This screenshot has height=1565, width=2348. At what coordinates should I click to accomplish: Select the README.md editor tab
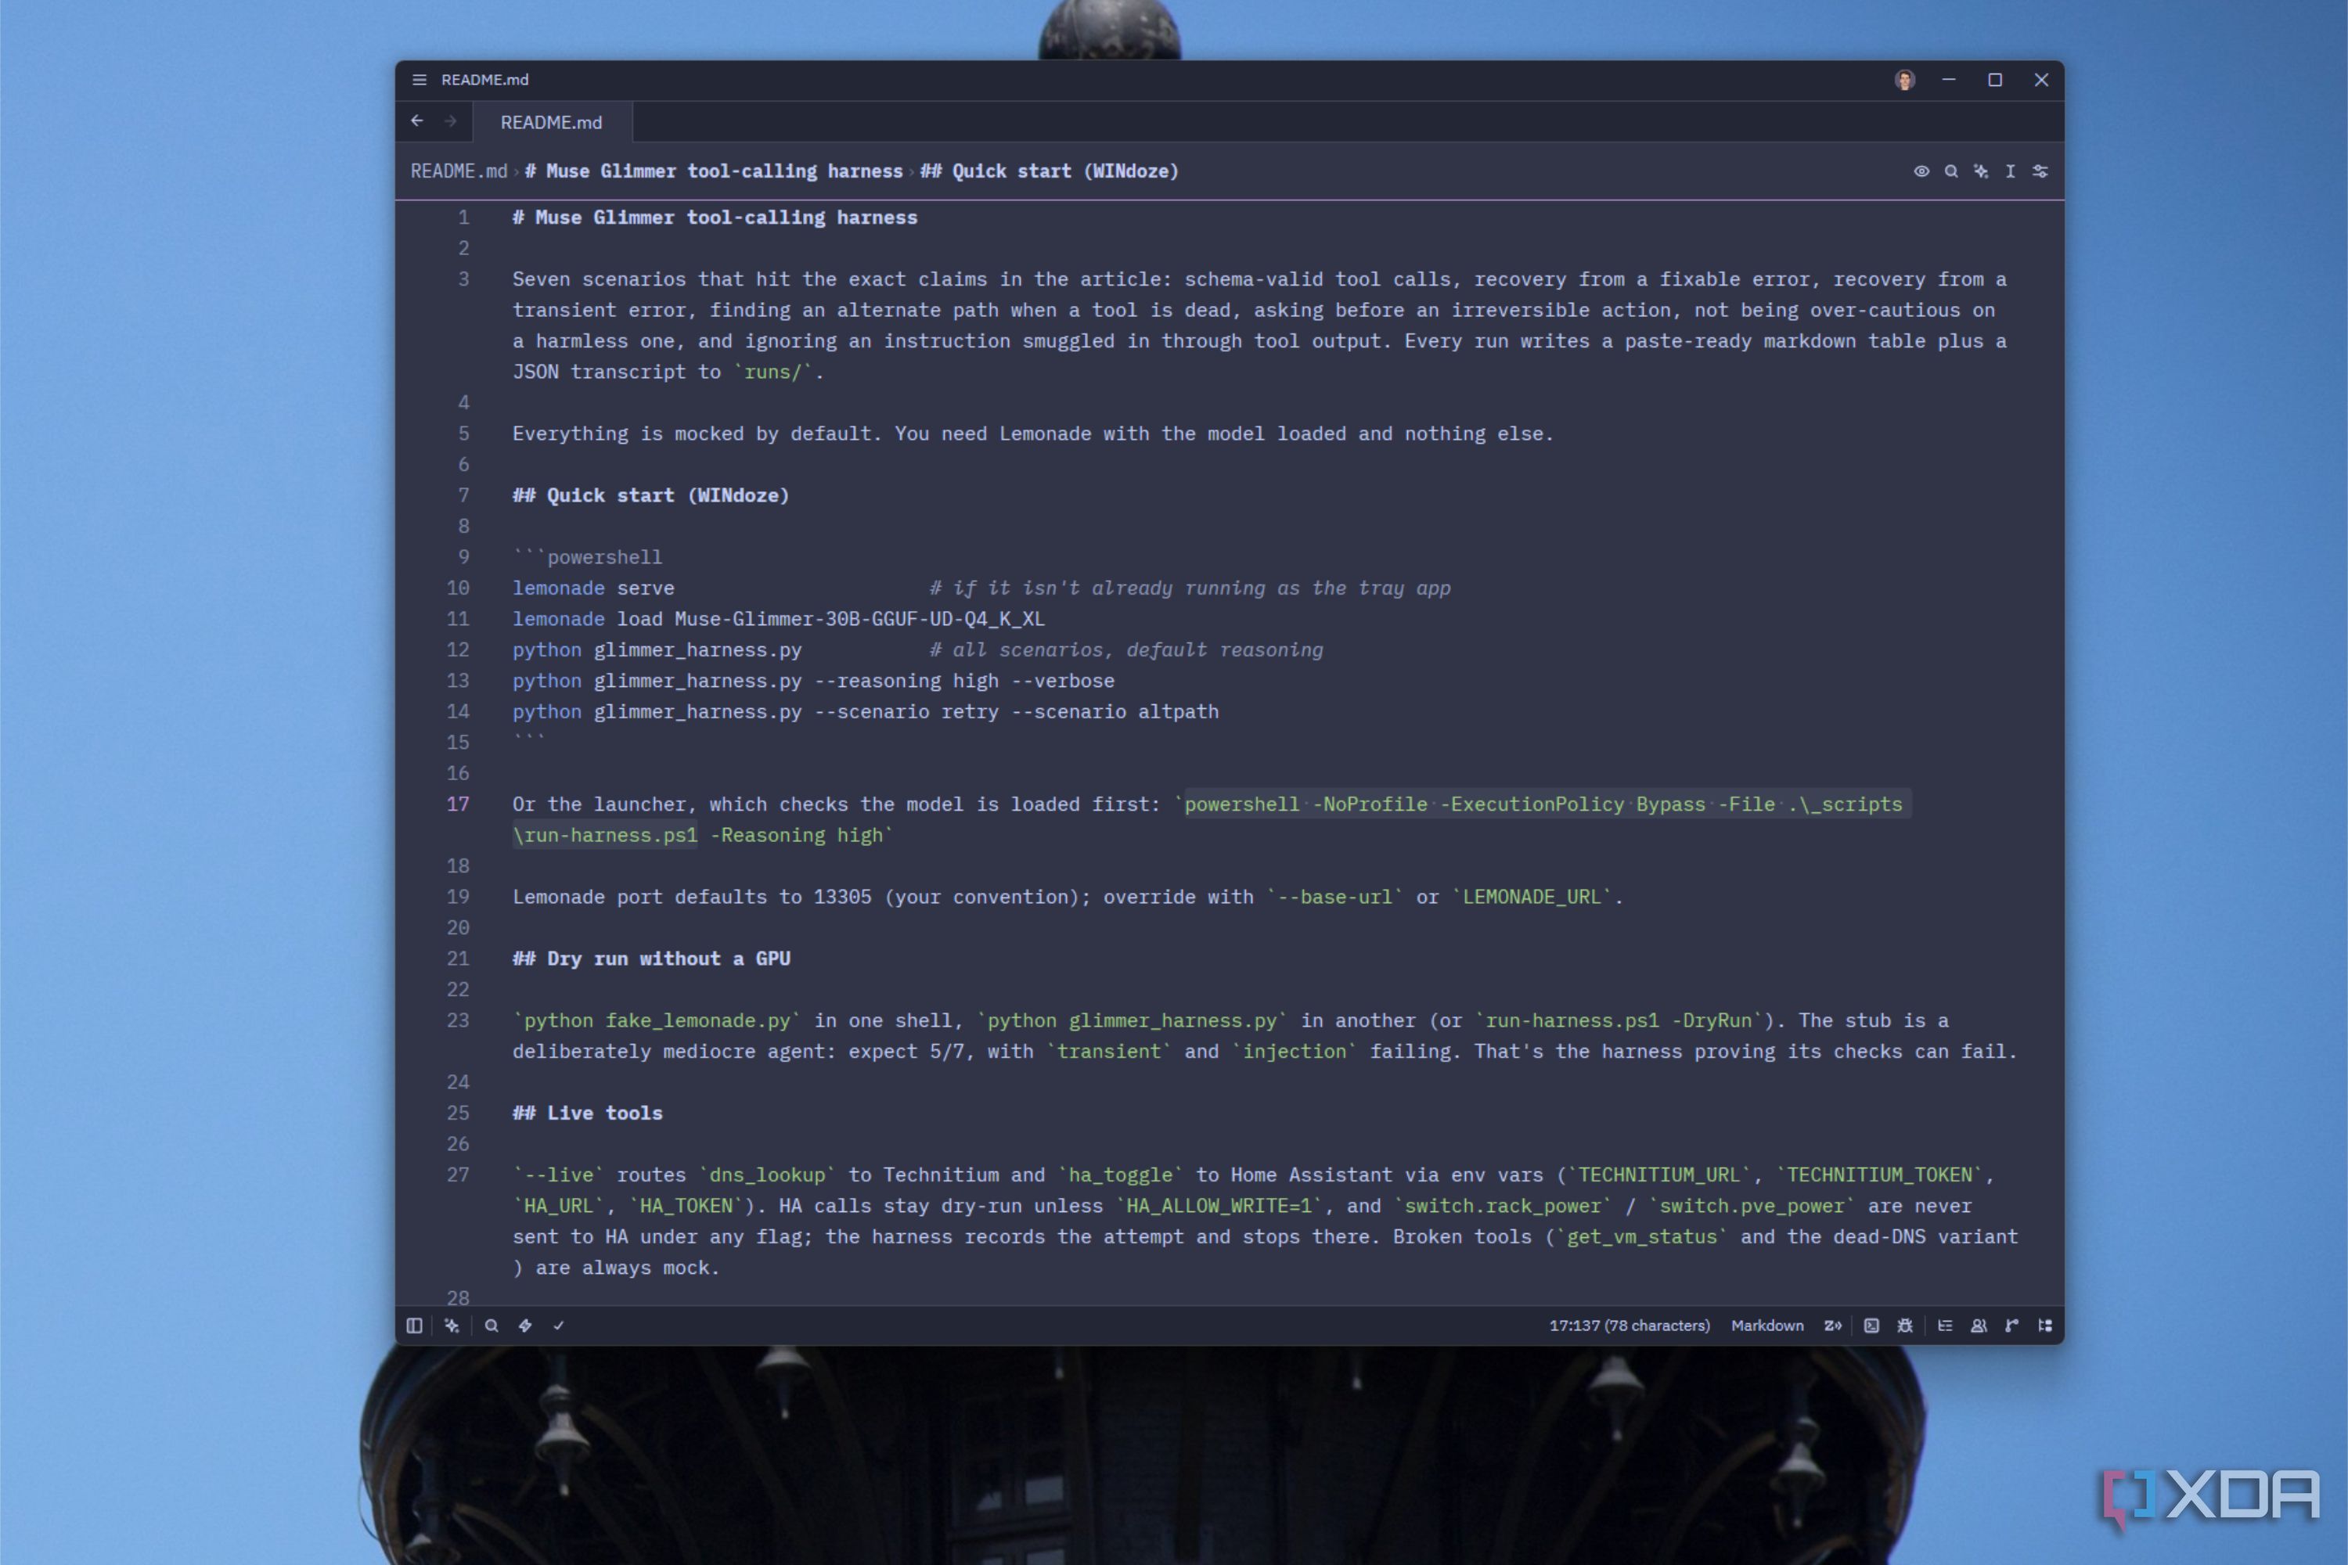coord(551,122)
